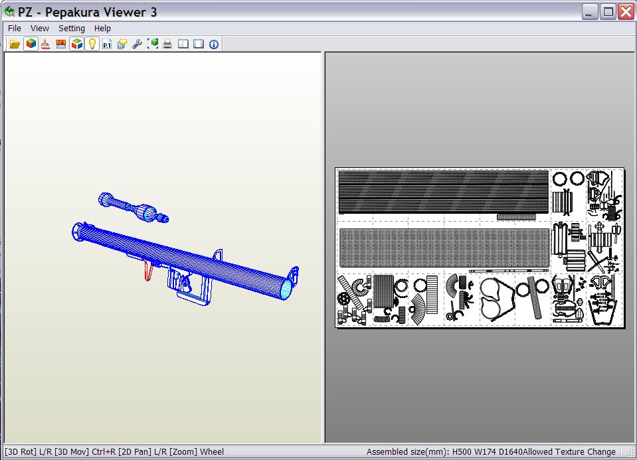Click the blue info about icon

pyautogui.click(x=214, y=44)
